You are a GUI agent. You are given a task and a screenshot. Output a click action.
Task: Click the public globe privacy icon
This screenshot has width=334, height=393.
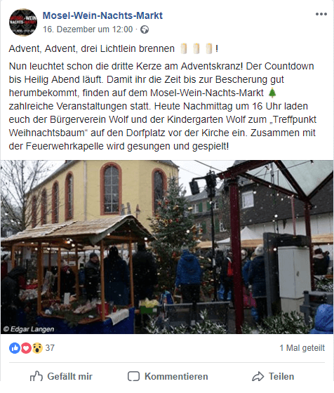(145, 29)
